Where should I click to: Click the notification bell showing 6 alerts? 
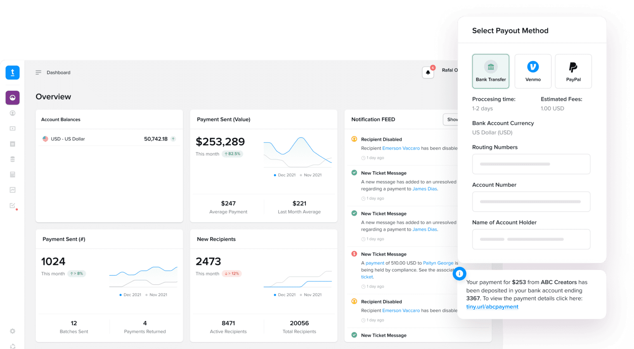pos(428,72)
